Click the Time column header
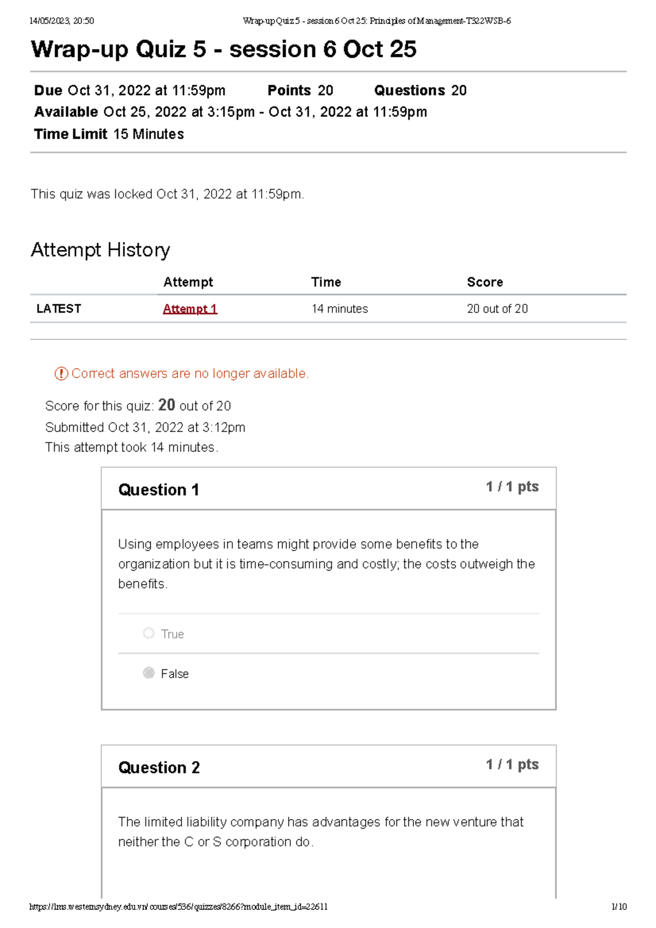The width and height of the screenshot is (656, 928). point(326,282)
